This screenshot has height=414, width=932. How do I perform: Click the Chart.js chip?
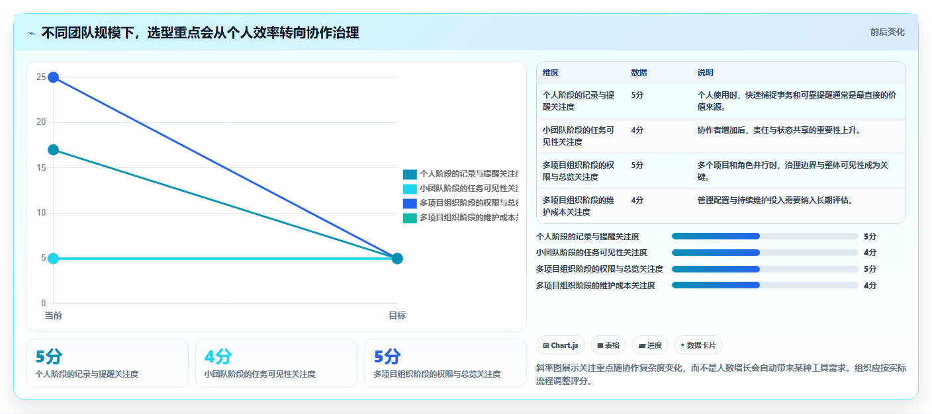coord(561,345)
